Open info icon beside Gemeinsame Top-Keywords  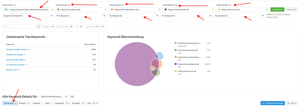tap(47, 37)
